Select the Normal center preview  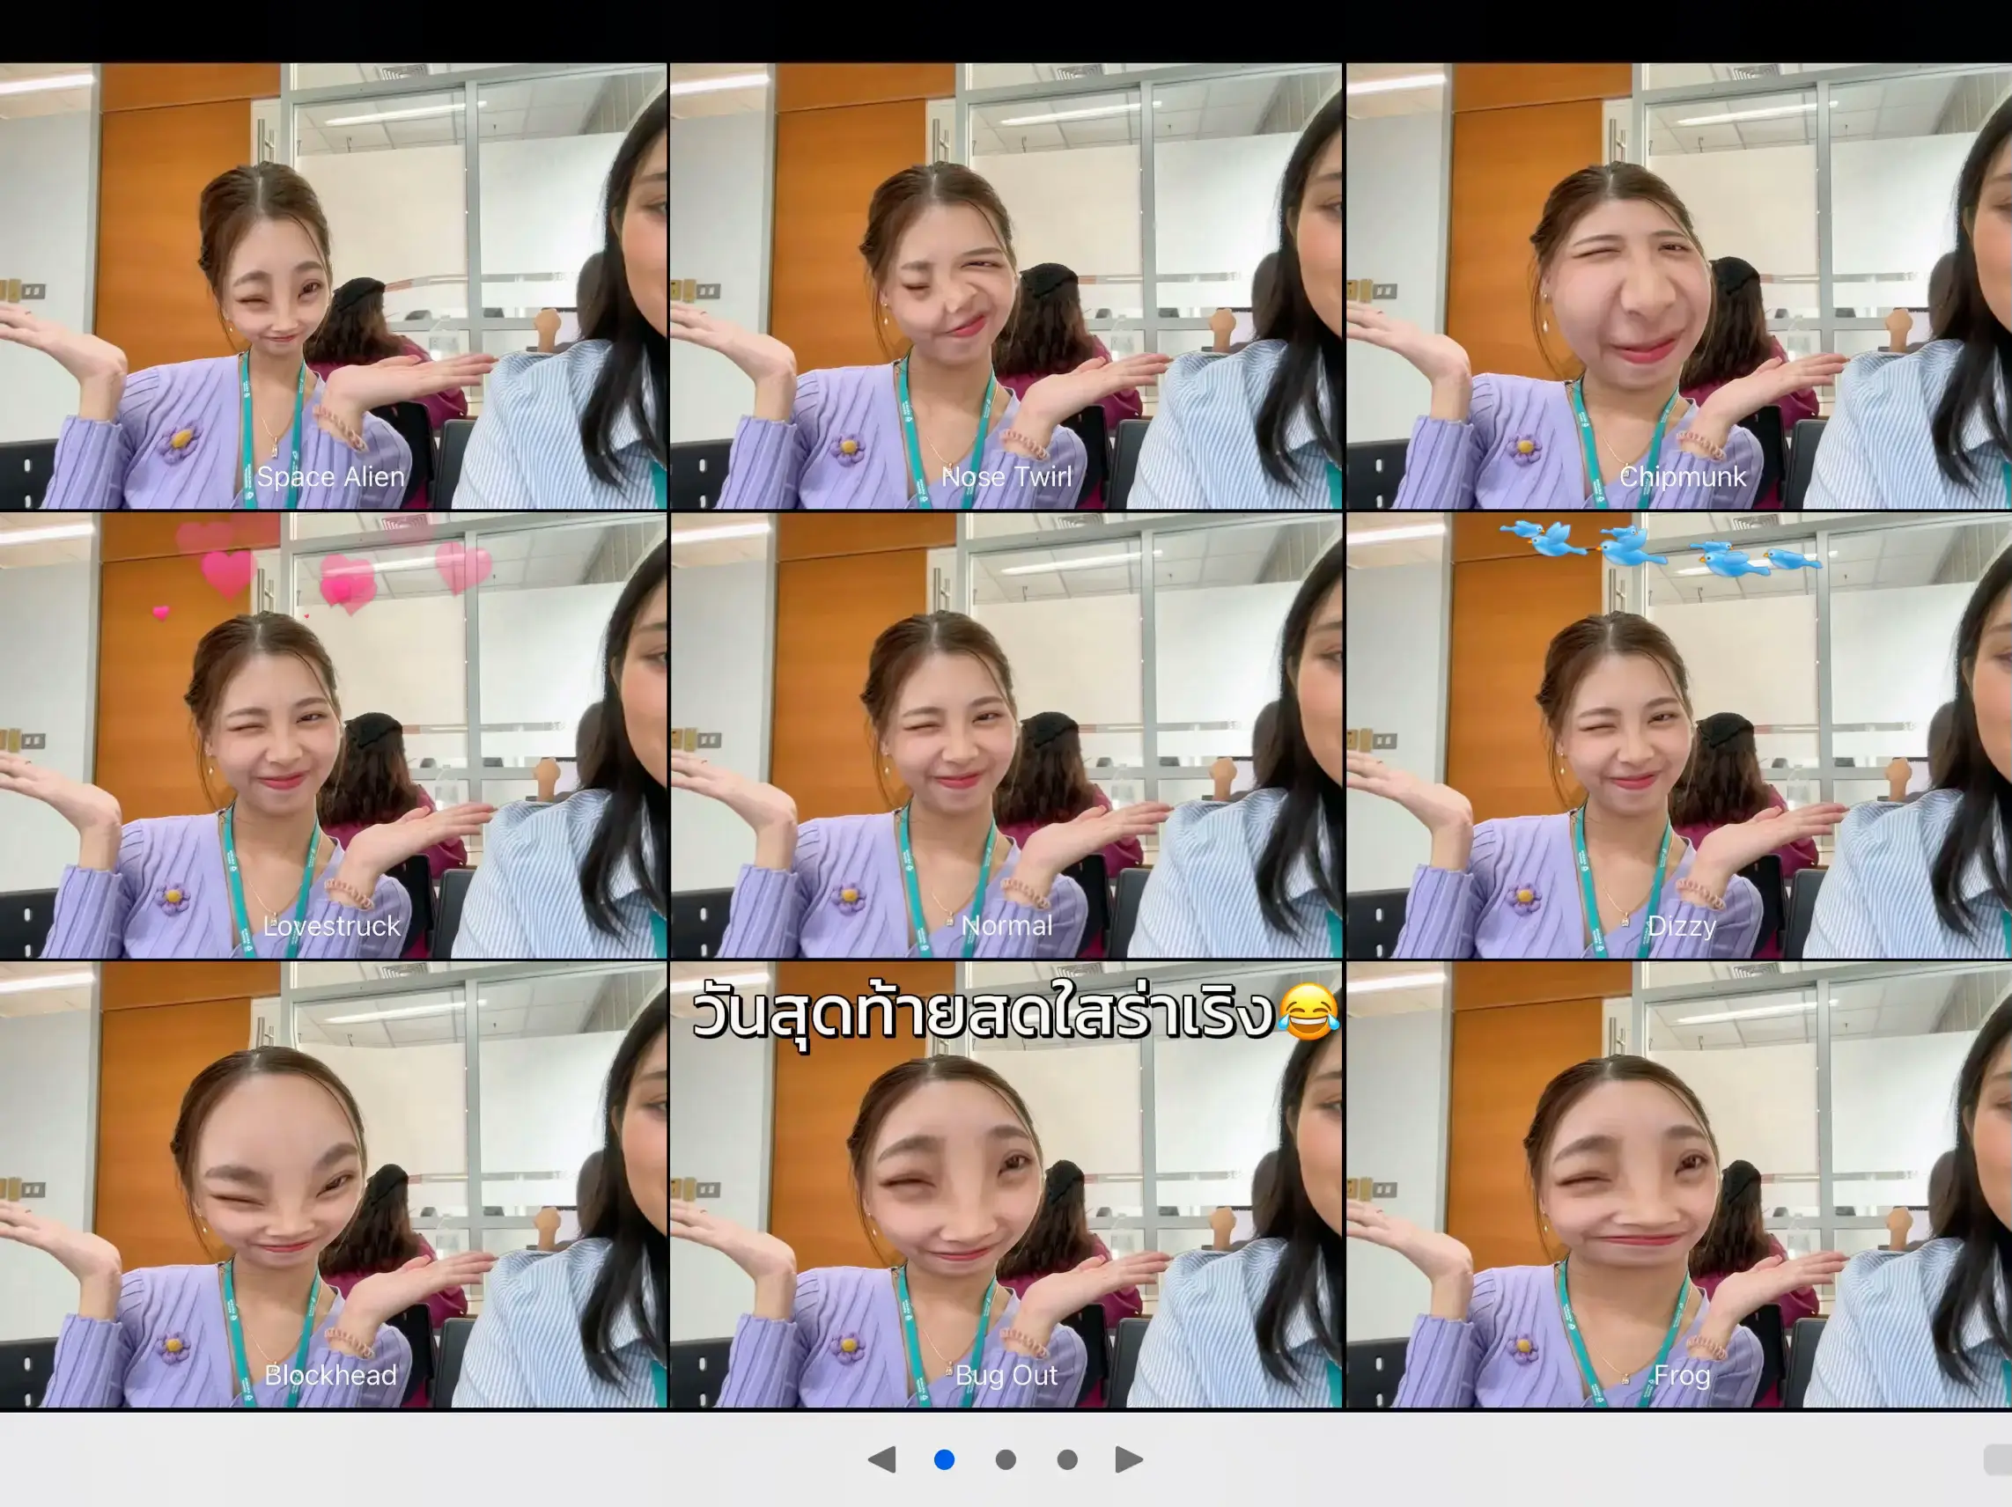pos(1006,735)
